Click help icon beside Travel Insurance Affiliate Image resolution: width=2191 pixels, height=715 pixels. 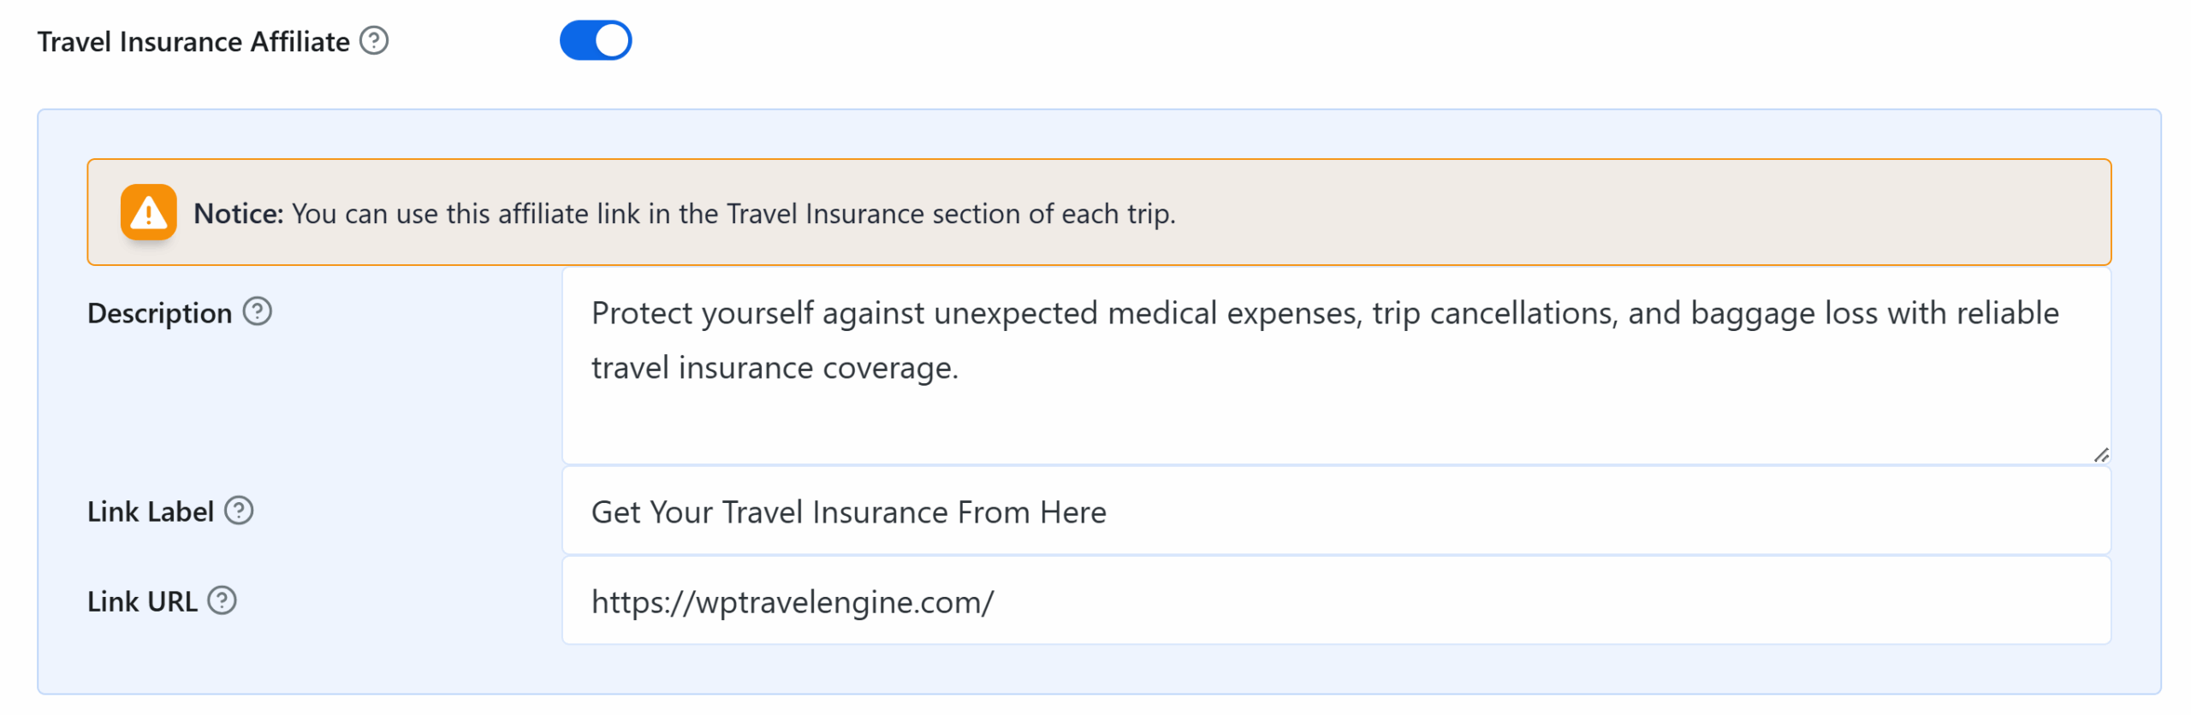point(374,40)
